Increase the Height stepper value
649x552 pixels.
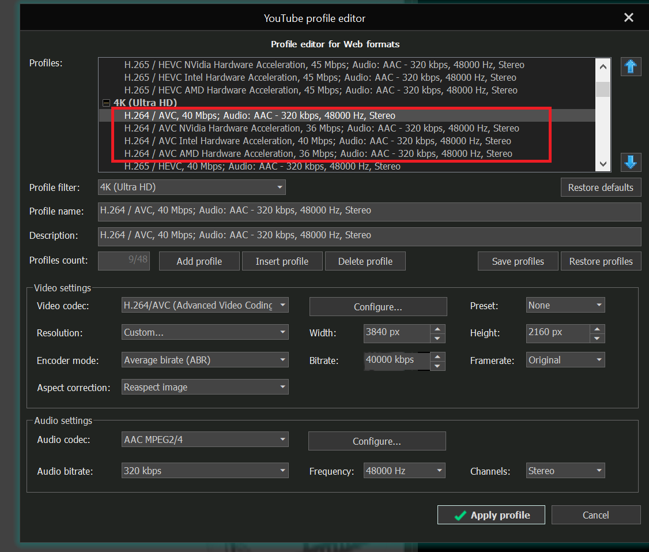(597, 329)
